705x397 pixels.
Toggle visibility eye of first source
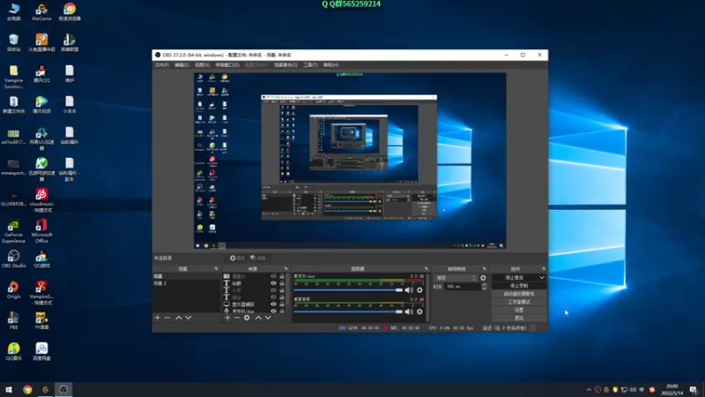(273, 277)
